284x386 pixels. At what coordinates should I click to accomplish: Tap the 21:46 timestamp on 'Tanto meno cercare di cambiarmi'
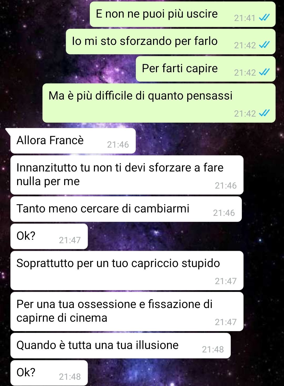[224, 213]
